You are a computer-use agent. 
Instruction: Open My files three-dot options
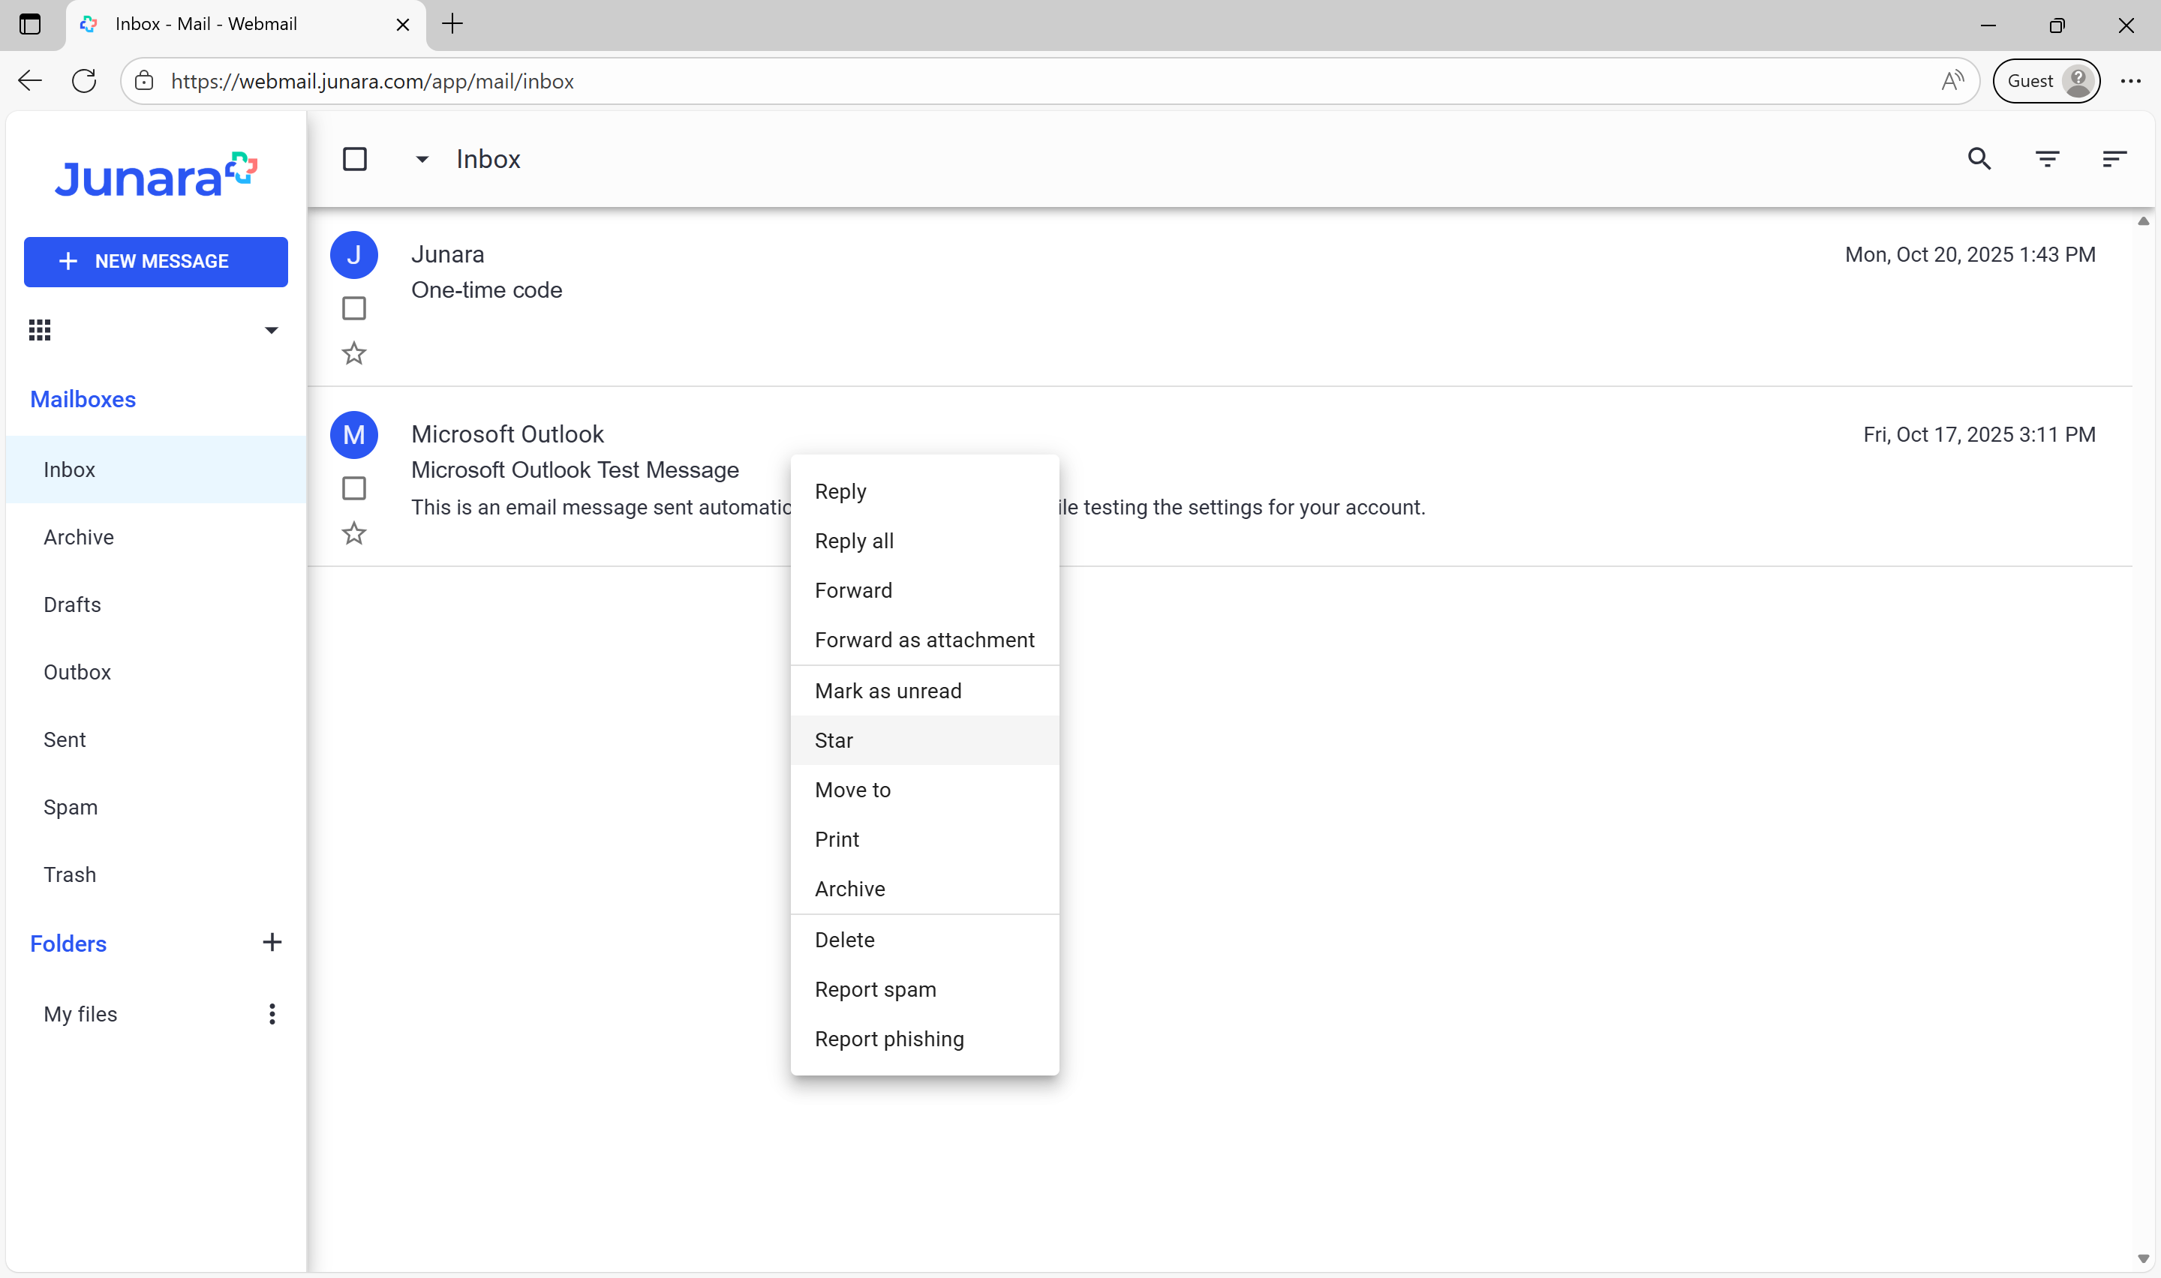point(272,1013)
